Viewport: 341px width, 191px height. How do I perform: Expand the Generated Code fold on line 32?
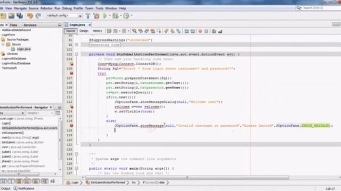(77, 45)
